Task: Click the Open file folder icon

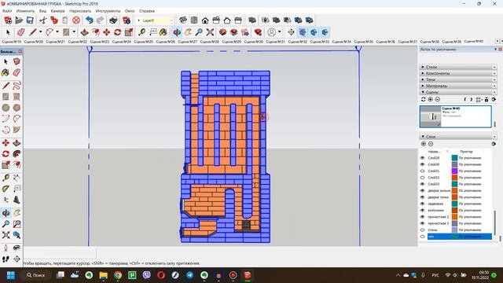Action: pyautogui.click(x=19, y=20)
